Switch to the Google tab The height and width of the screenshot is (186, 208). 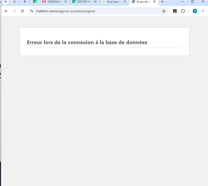[14, 2]
